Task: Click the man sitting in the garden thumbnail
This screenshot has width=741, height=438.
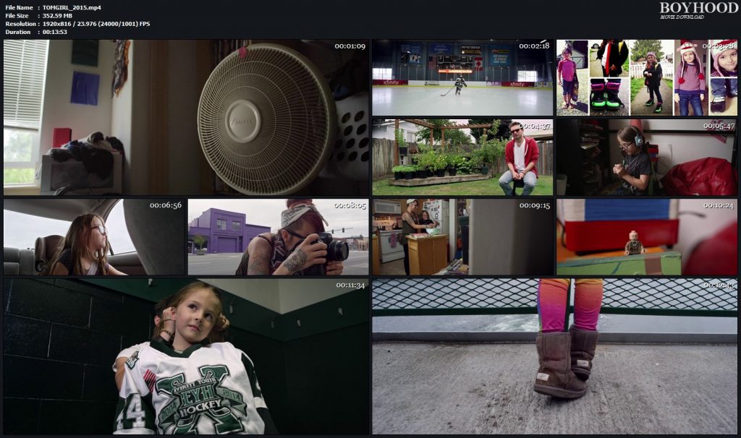Action: (462, 157)
